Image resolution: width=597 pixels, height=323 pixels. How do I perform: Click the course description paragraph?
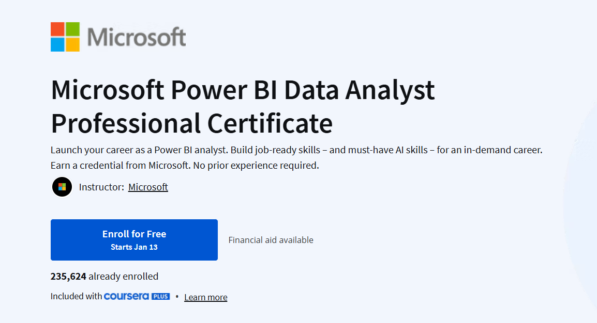click(295, 157)
